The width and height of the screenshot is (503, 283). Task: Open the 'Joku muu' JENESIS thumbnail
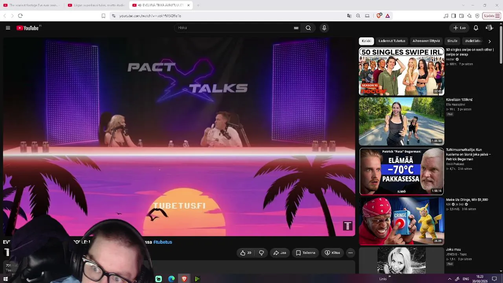pos(402,260)
